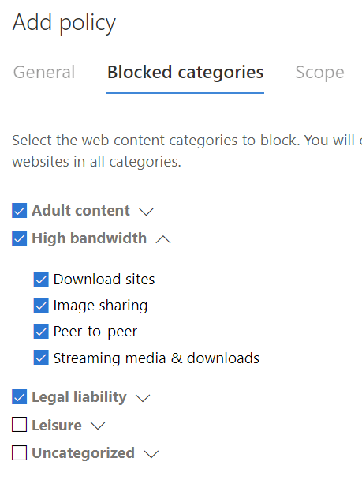
Task: Expand Legal liability subcategories
Action: (x=143, y=398)
